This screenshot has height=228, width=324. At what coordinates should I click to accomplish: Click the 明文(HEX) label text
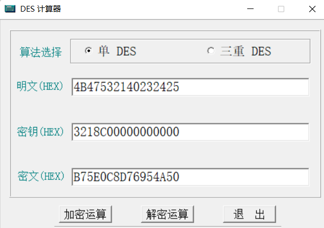click(40, 86)
